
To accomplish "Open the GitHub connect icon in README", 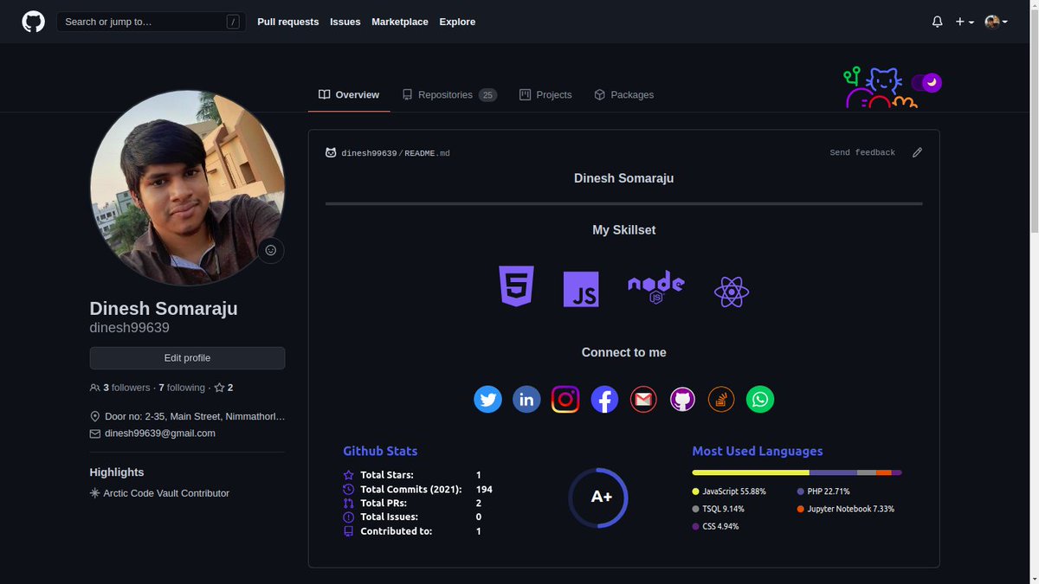I will [682, 399].
